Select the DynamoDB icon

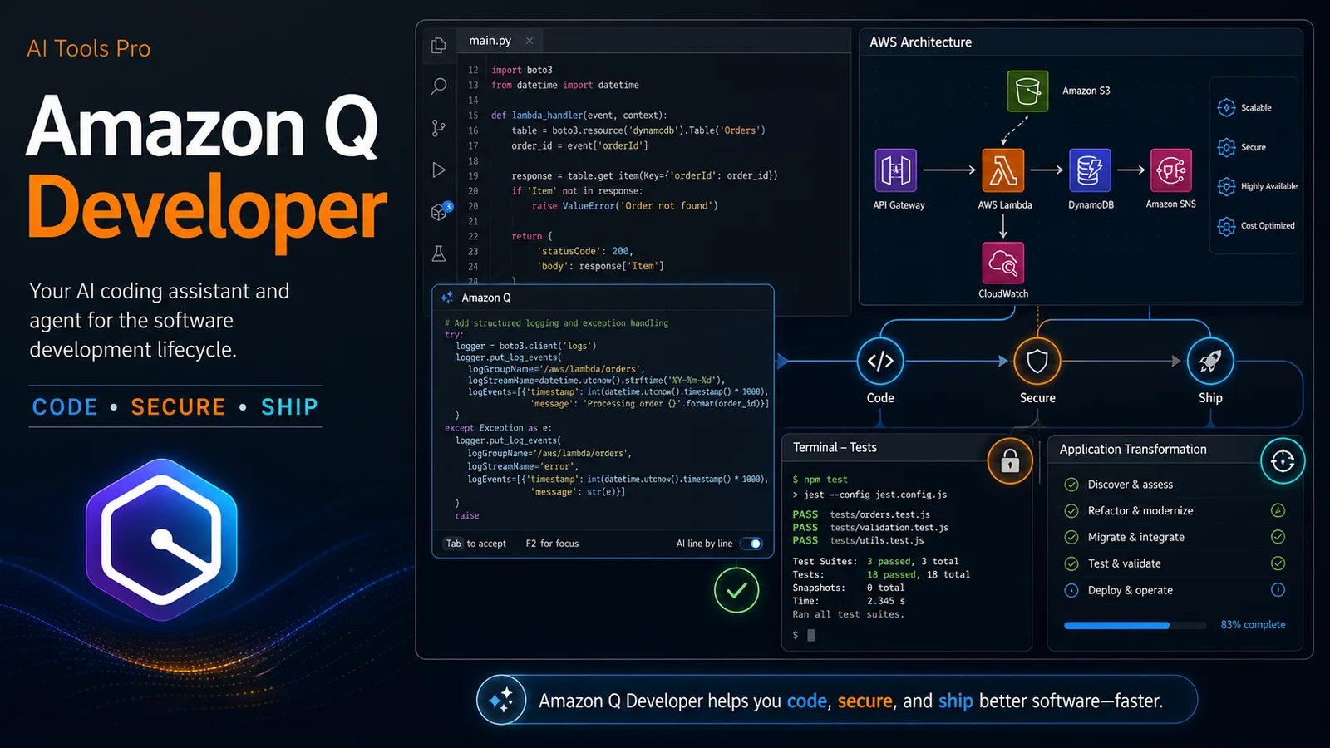[x=1090, y=170]
